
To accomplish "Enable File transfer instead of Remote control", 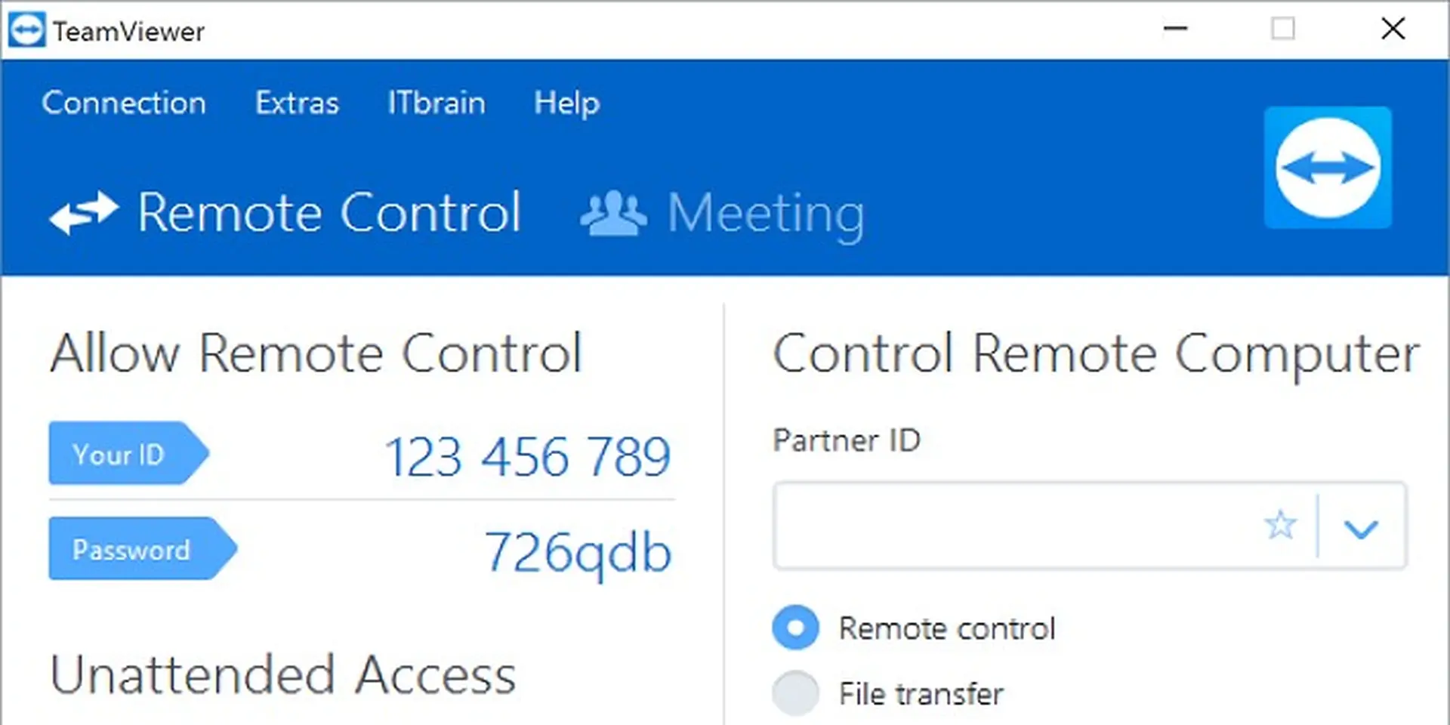I will 794,692.
